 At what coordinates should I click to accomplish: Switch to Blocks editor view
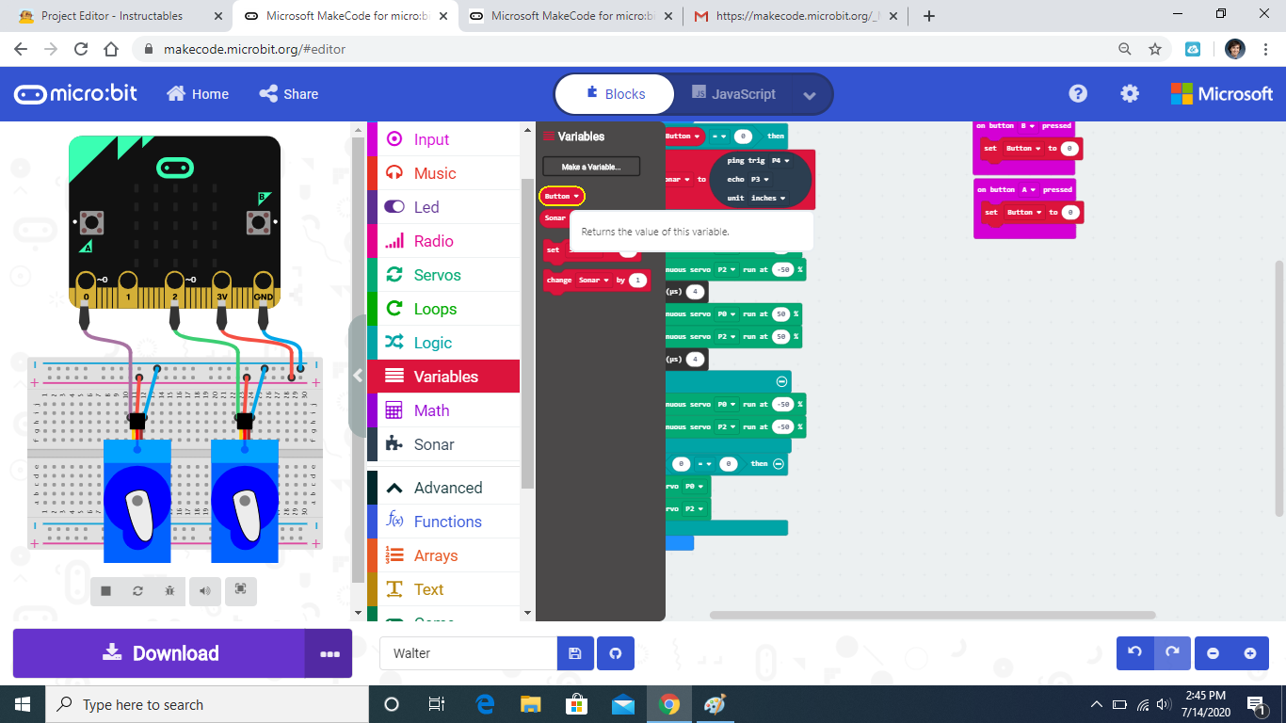(616, 94)
